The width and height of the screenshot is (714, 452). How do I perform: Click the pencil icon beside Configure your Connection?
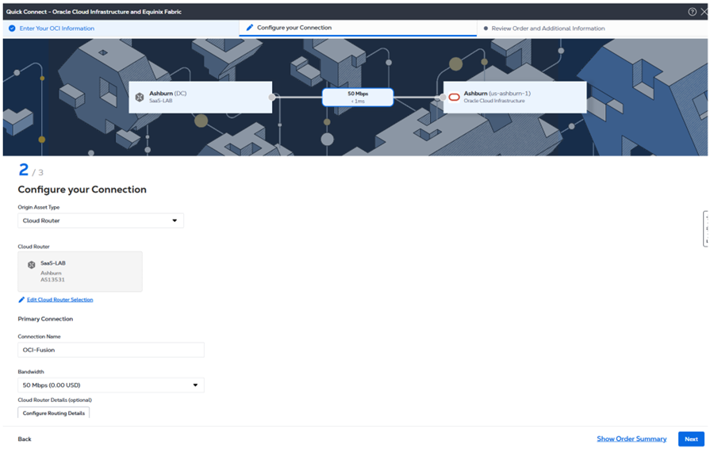pos(250,28)
